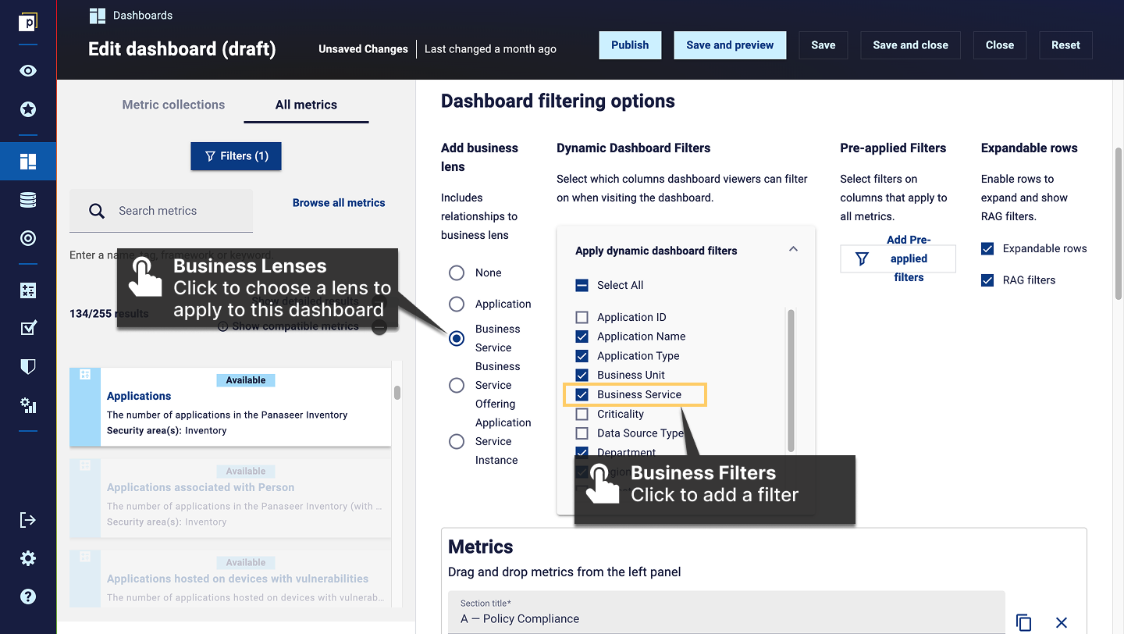
Task: Select the Application business lens
Action: coord(457,304)
